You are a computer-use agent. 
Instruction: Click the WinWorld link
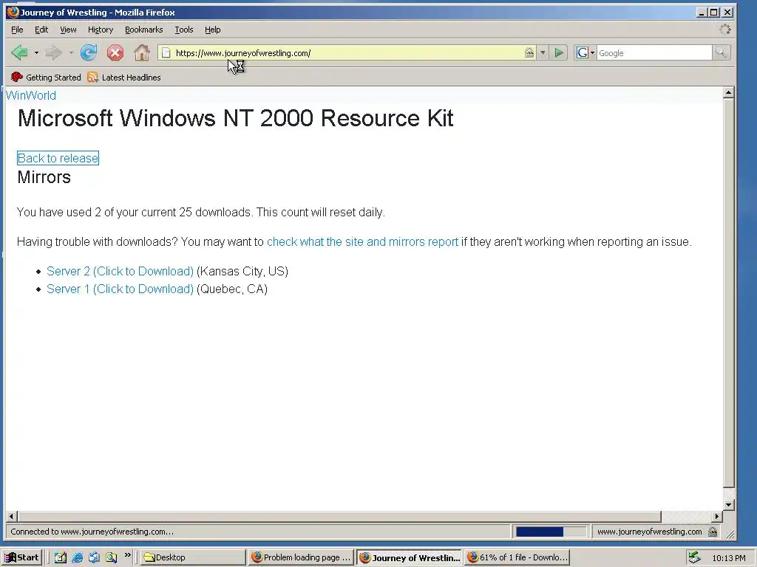[31, 95]
